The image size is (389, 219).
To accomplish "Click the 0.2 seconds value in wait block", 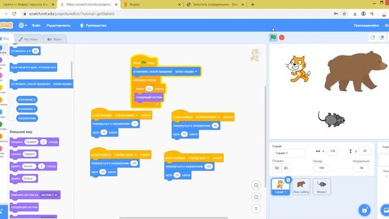I will [149, 89].
